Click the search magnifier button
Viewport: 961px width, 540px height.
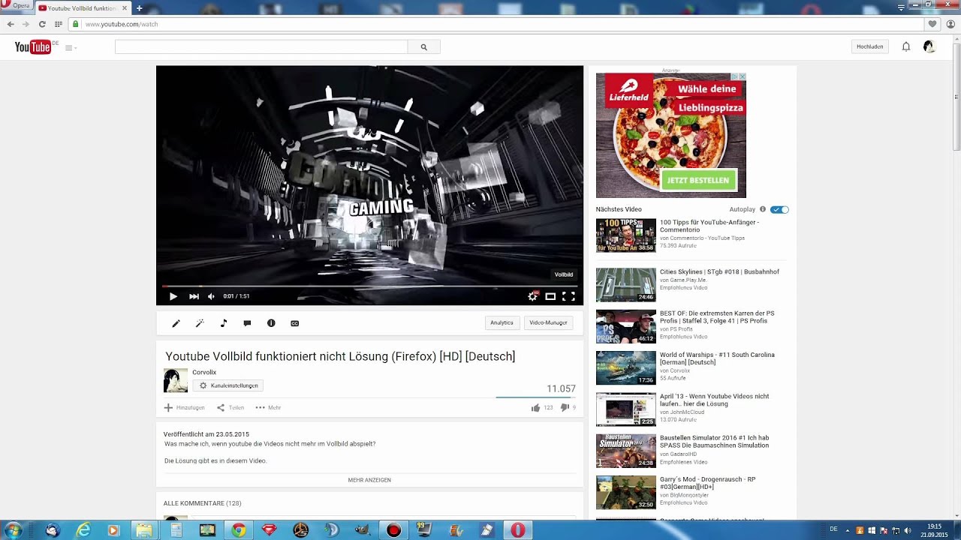pyautogui.click(x=423, y=46)
